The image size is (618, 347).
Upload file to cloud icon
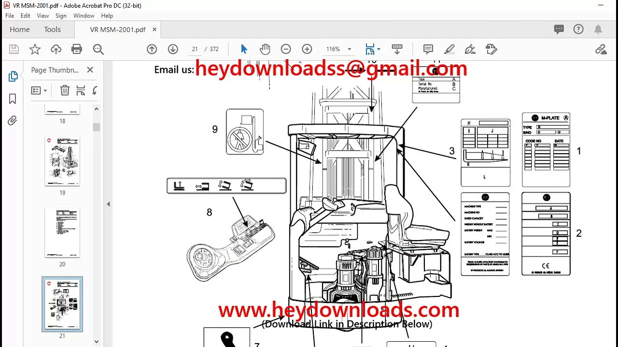point(56,49)
